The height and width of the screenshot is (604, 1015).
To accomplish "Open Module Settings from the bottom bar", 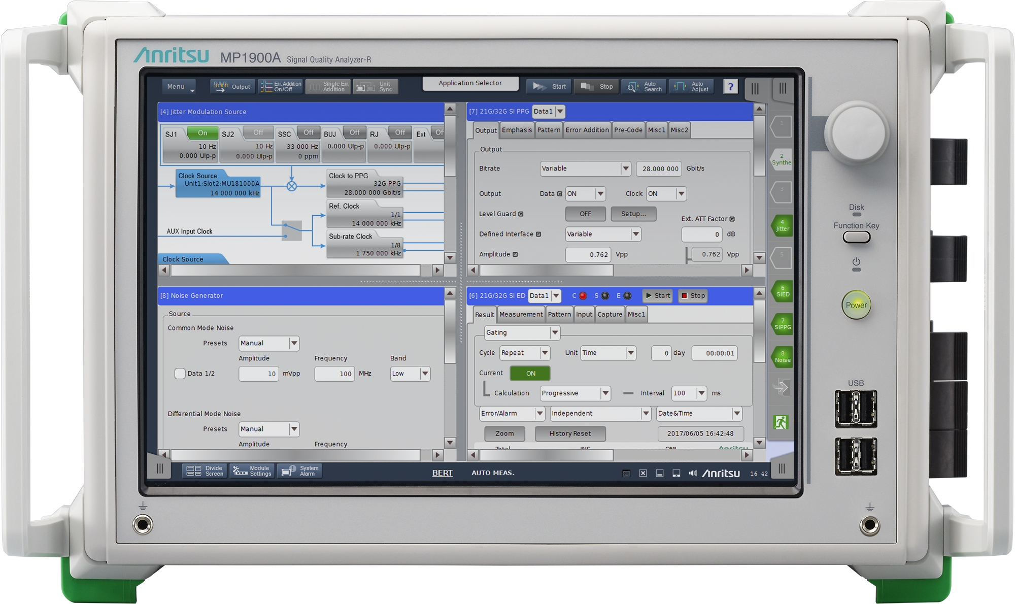I will 252,471.
